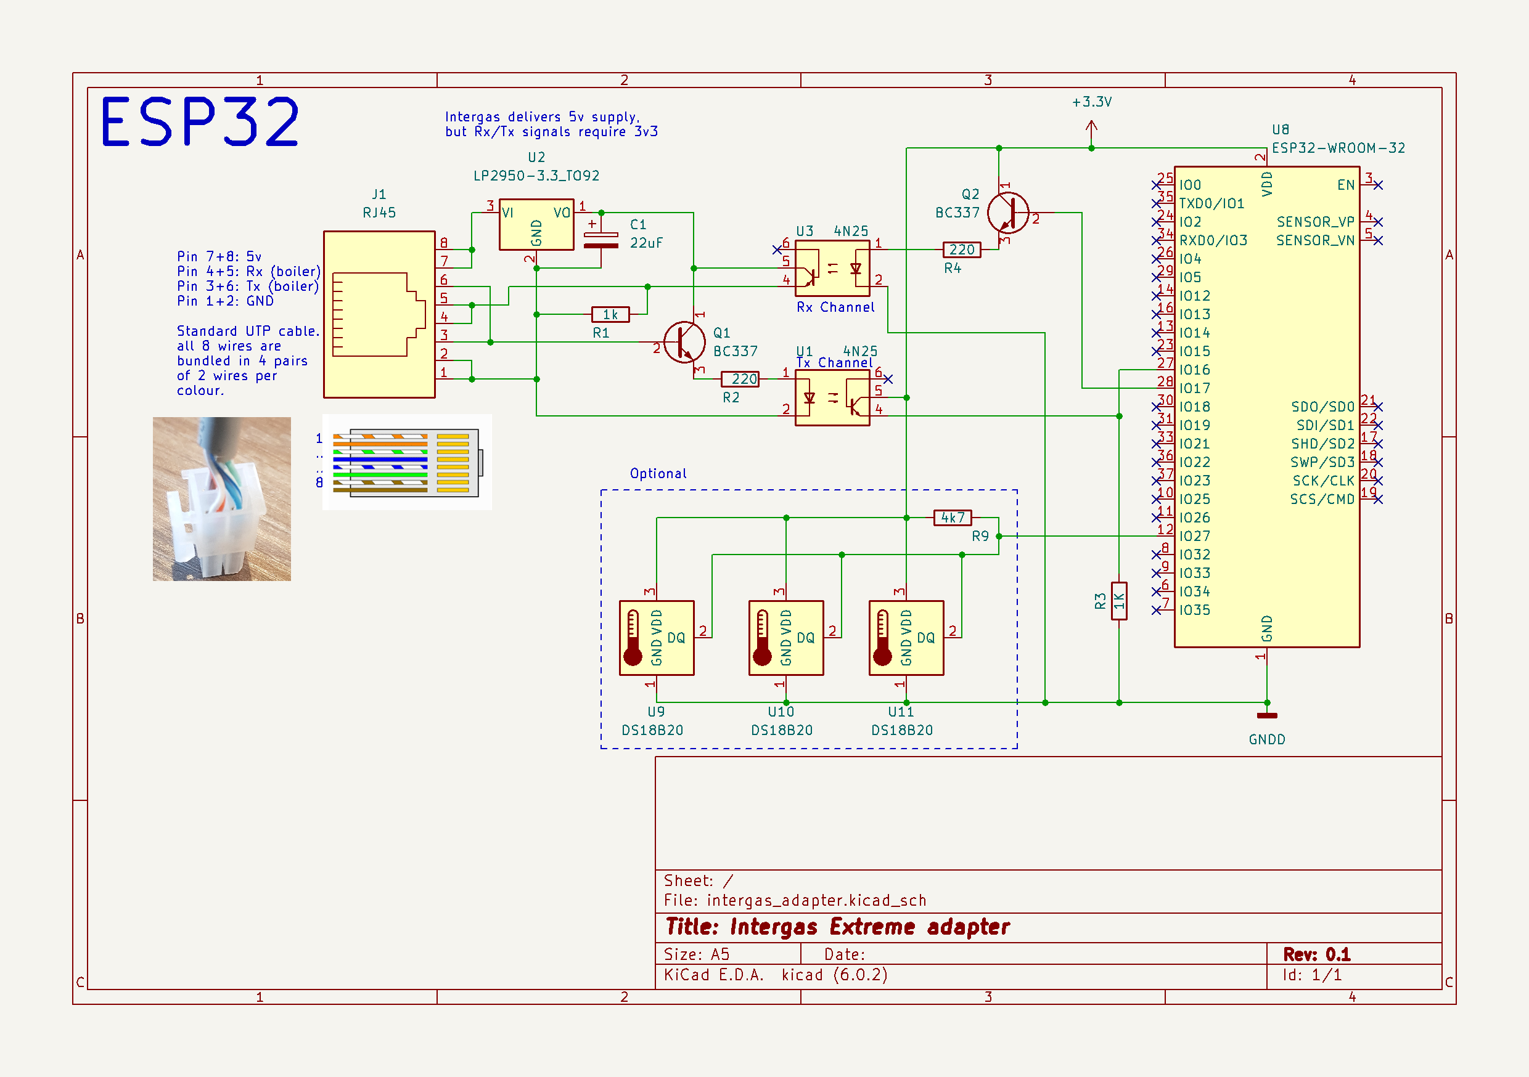This screenshot has width=1529, height=1077.
Task: Click the large ESP32 title text
Action: click(200, 122)
